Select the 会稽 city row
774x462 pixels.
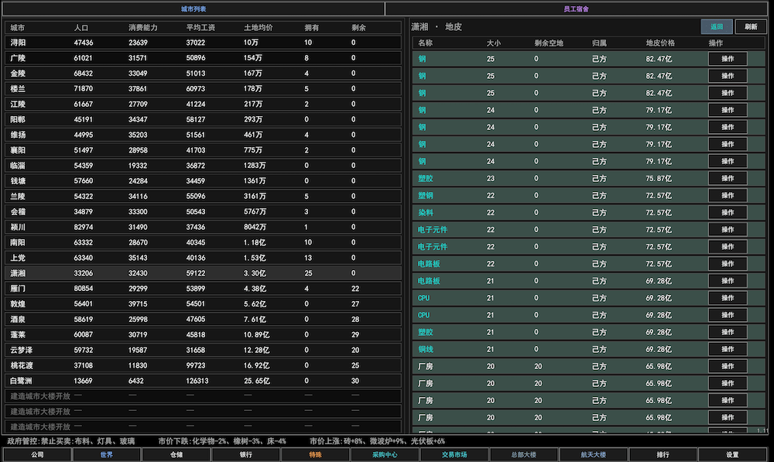(203, 211)
